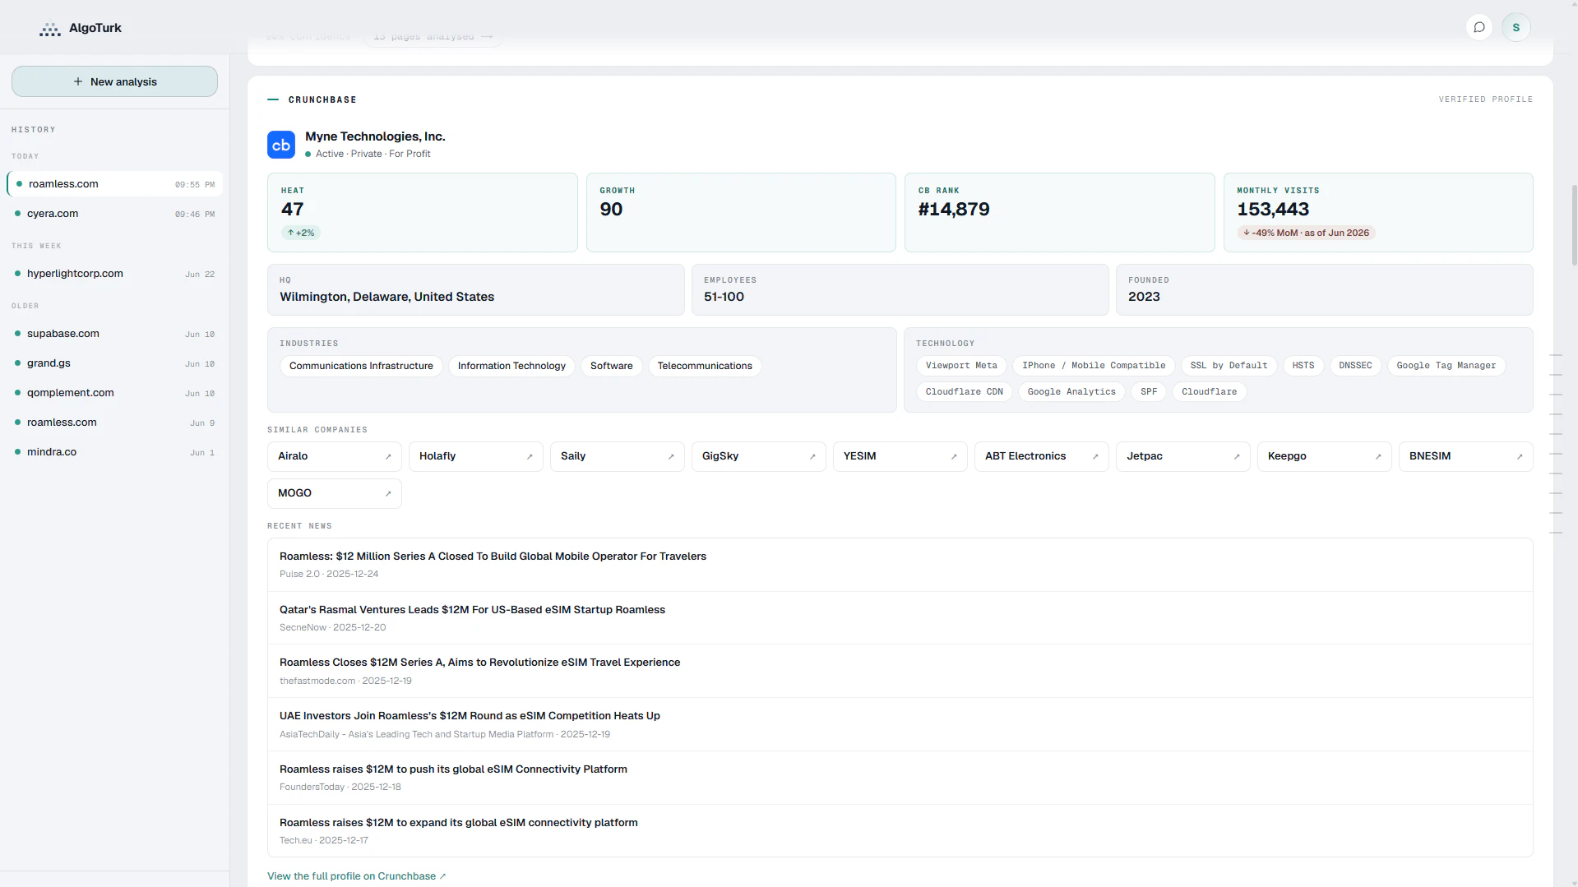This screenshot has width=1578, height=887.
Task: Click the plus icon on New analysis
Action: (78, 81)
